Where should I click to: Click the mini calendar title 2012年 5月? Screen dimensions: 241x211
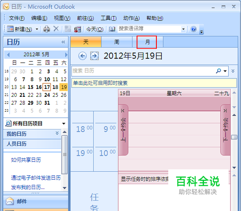pos(36,55)
